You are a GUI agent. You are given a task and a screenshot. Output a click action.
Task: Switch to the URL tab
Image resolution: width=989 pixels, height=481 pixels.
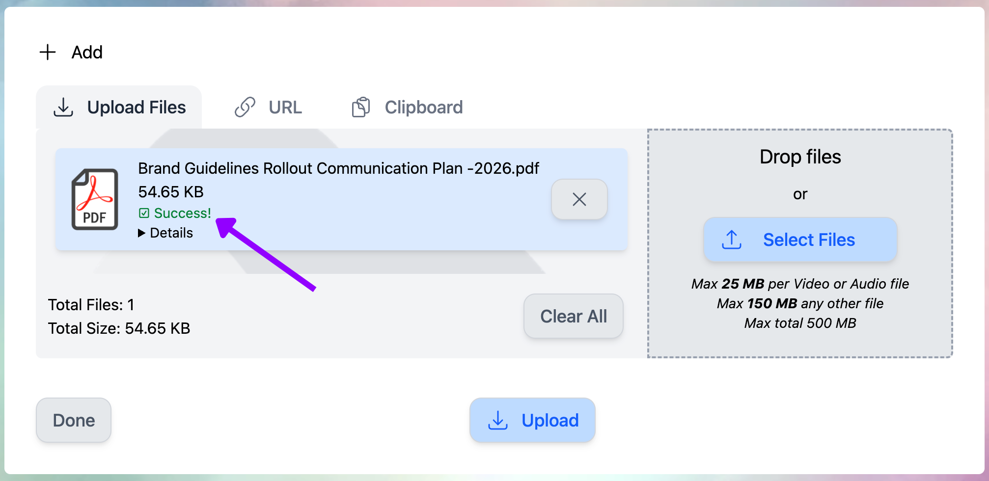tap(285, 107)
